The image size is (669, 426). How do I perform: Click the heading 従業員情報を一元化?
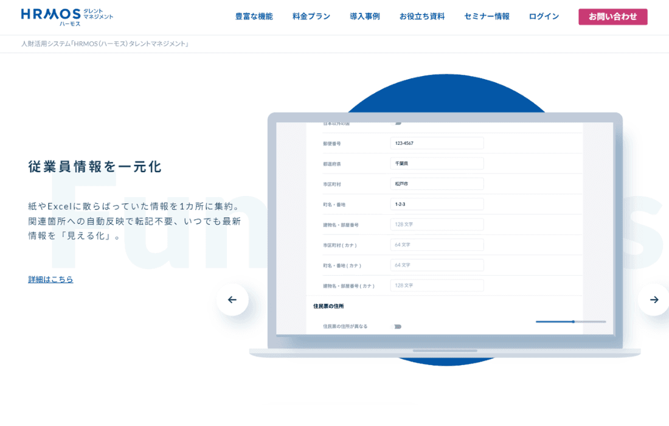coord(95,167)
